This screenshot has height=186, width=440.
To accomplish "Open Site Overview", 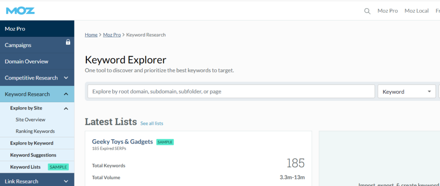I will [x=31, y=120].
